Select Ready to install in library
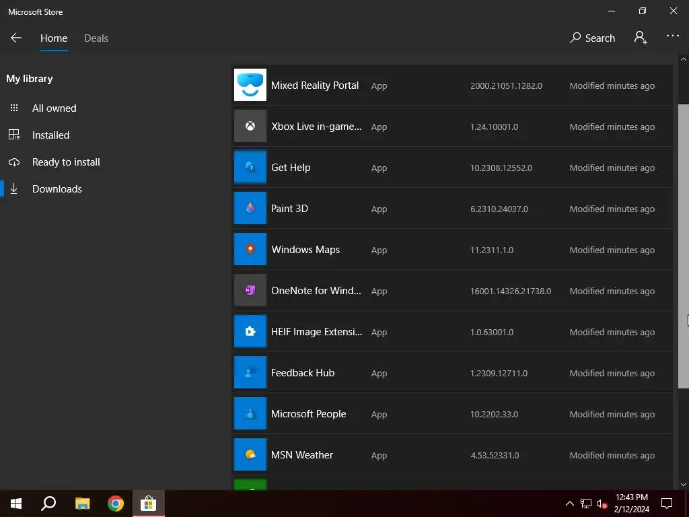689x517 pixels. [x=66, y=162]
